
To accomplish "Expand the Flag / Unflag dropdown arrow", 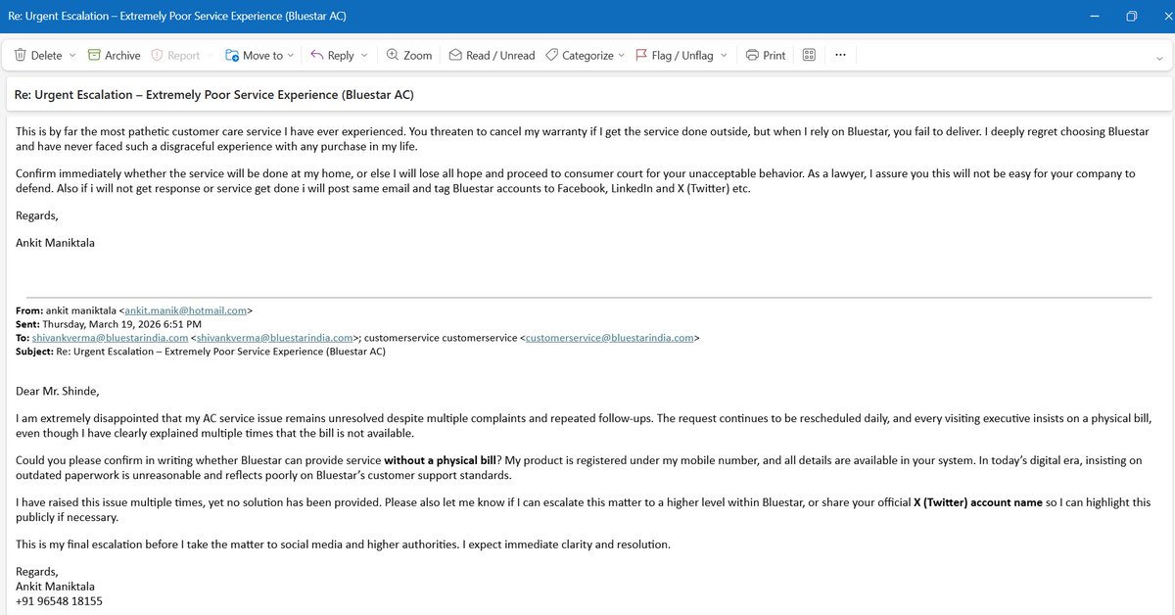I will (724, 56).
